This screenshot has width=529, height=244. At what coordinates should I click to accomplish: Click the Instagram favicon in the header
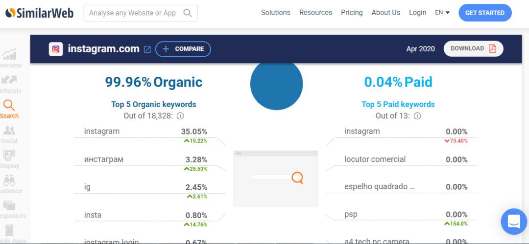coord(56,49)
